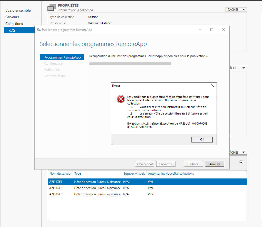Click the Confirmation wizard step
The height and width of the screenshot is (227, 262).
coord(54,63)
